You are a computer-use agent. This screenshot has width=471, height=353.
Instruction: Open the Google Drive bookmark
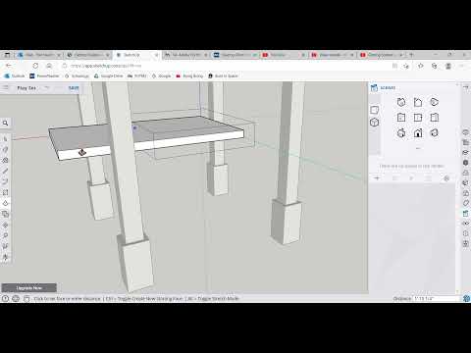pos(109,76)
